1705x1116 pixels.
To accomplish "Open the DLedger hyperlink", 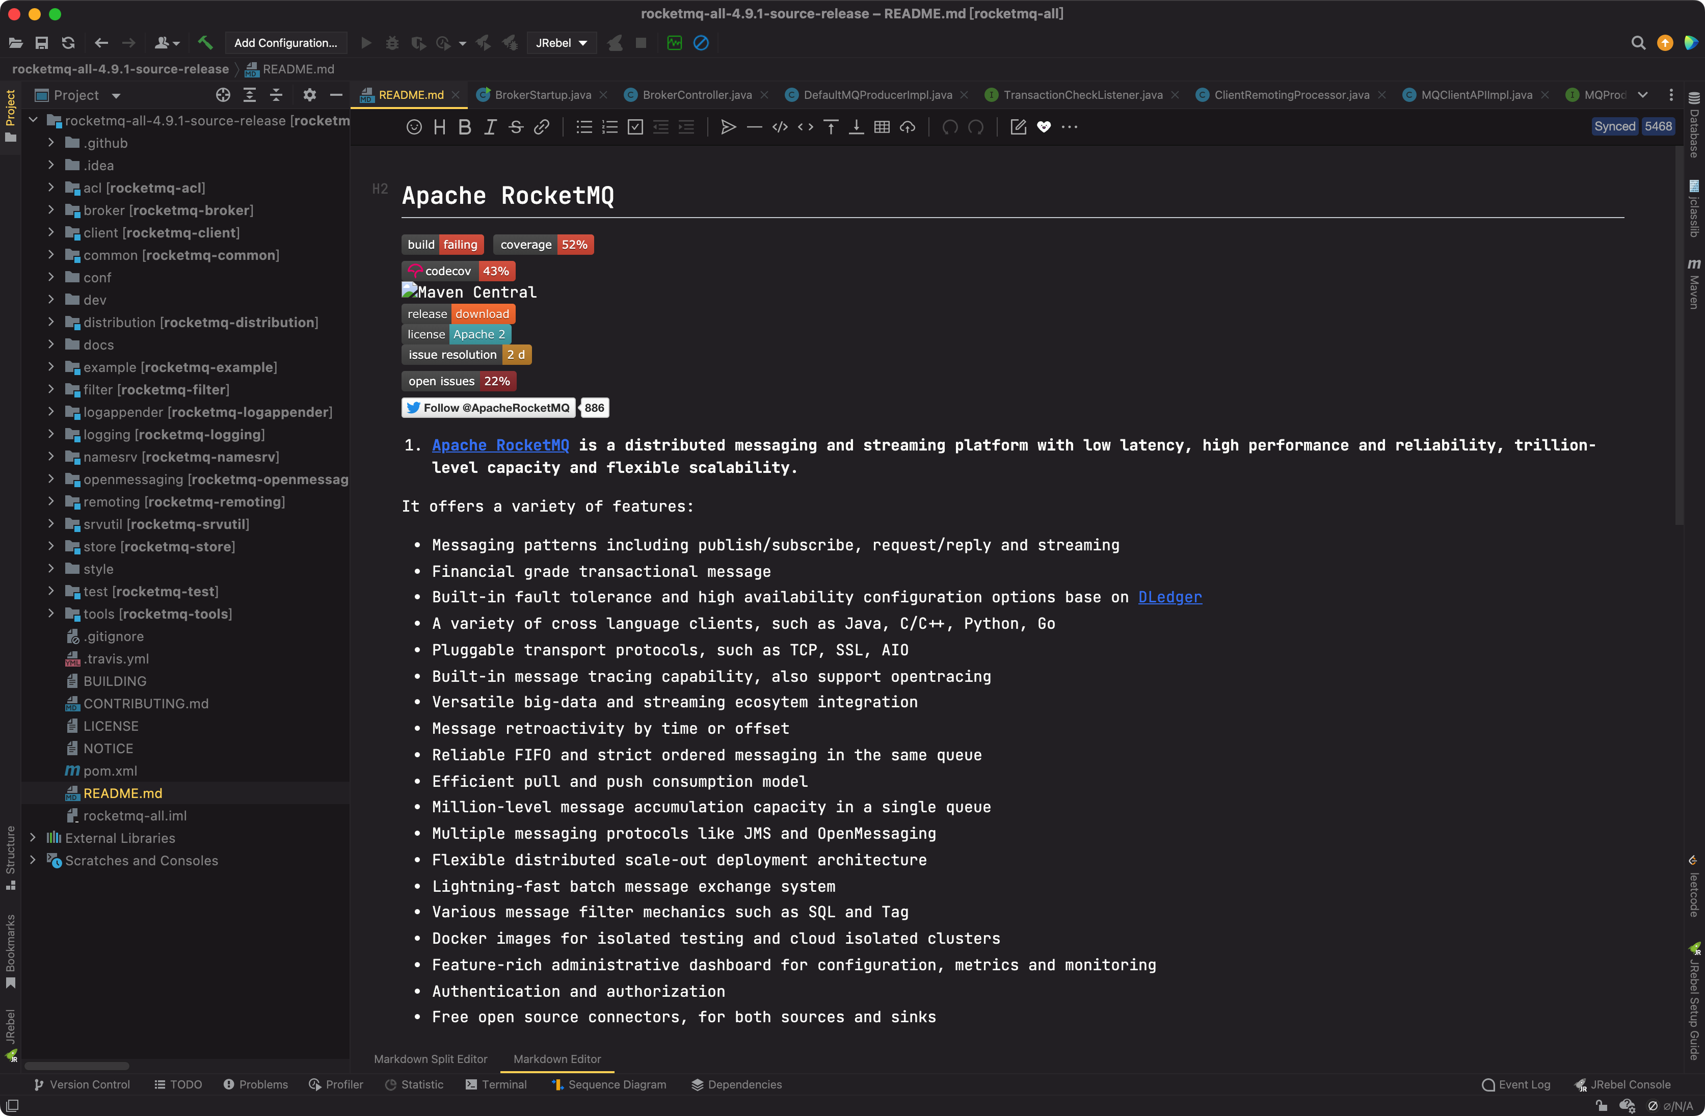I will point(1169,597).
